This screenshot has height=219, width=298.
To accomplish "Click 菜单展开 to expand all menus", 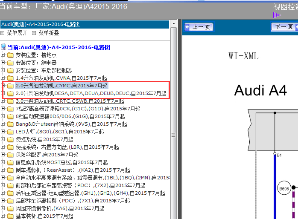I will pyautogui.click(x=17, y=33).
